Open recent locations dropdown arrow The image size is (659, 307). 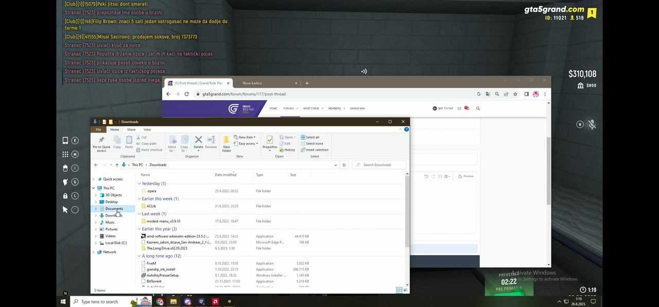click(x=111, y=165)
